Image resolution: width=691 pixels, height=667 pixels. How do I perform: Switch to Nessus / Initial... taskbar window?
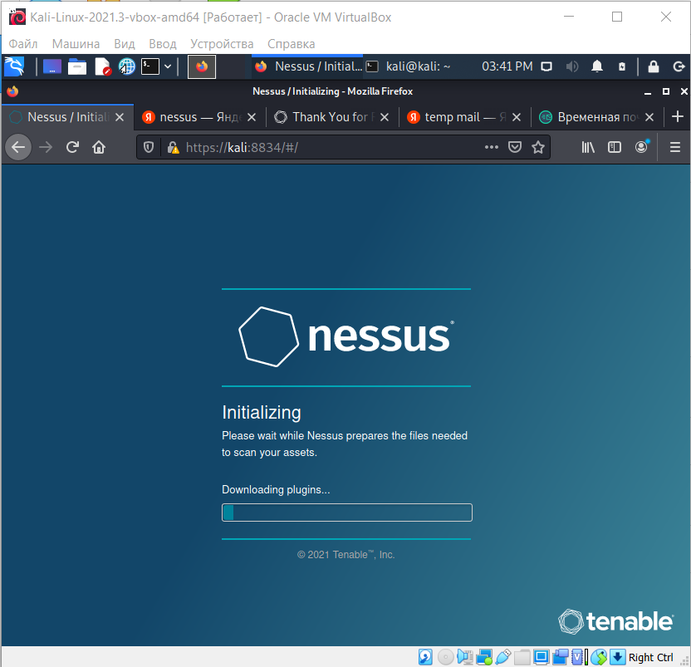308,66
